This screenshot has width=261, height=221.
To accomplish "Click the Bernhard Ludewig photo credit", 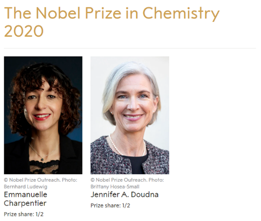I will click(x=25, y=187).
